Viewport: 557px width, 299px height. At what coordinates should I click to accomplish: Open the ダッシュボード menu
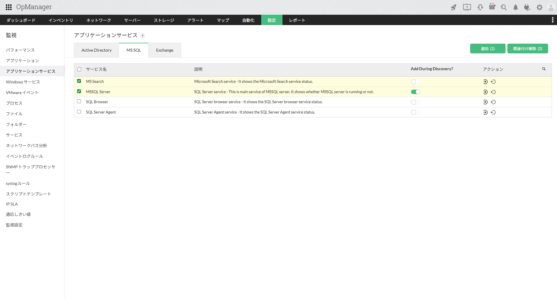(21, 20)
